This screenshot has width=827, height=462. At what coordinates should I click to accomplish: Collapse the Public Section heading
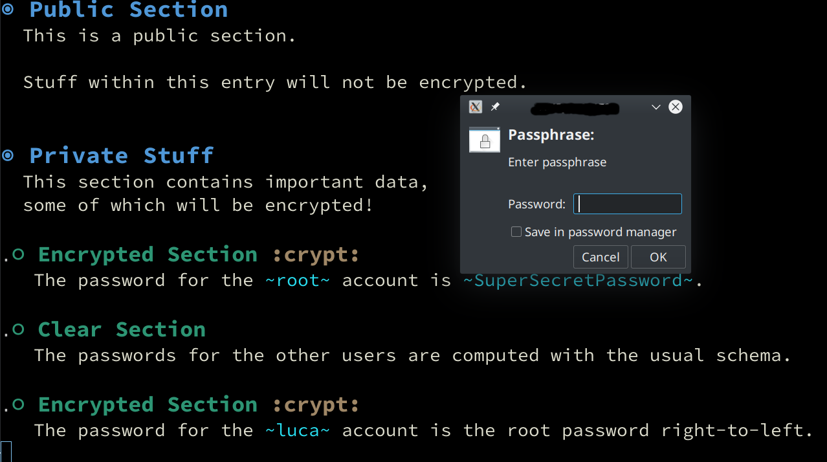click(129, 10)
